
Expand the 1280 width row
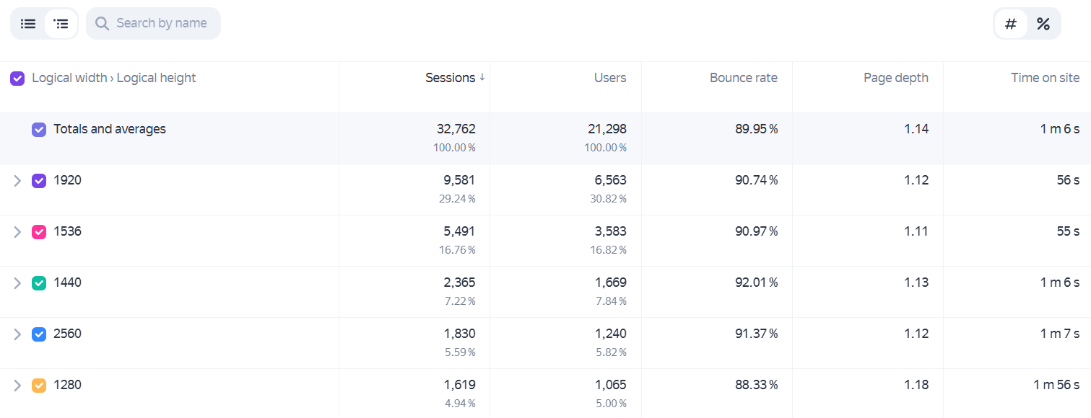[17, 386]
